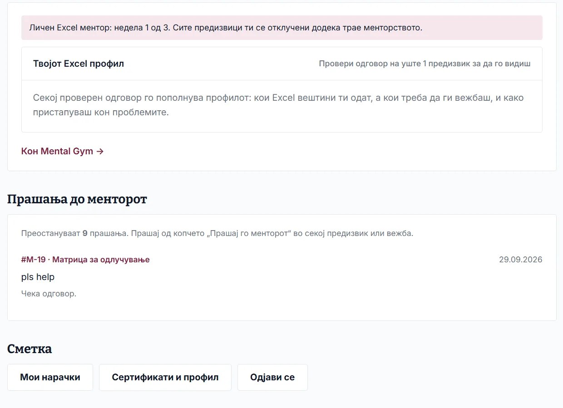Click the 'Твојот Excel профил' heading

click(x=79, y=64)
